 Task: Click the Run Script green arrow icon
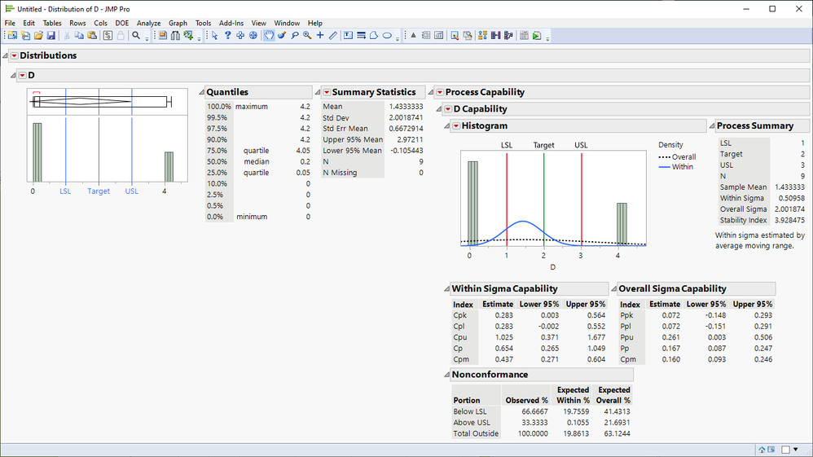(538, 36)
